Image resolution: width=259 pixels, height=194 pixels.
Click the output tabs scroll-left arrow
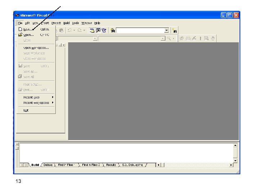[22, 165]
